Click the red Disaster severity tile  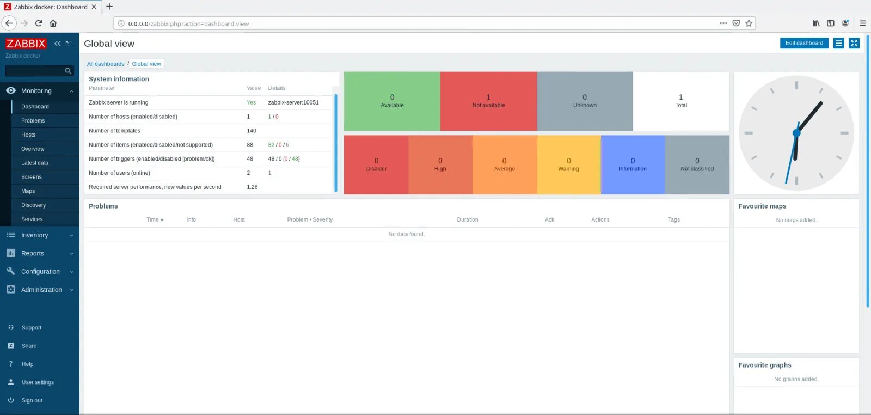click(x=376, y=164)
